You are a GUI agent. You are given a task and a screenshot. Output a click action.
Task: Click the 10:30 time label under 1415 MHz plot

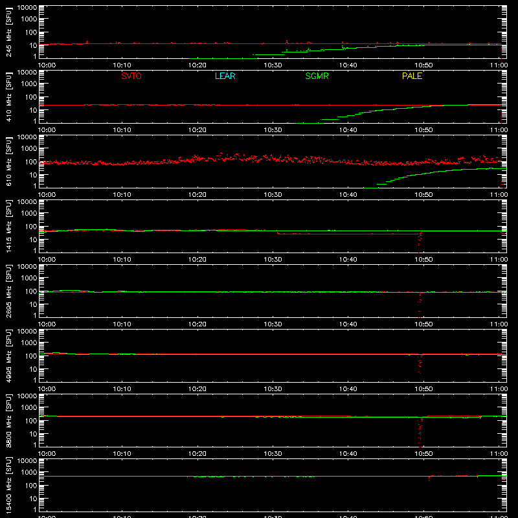click(x=273, y=260)
